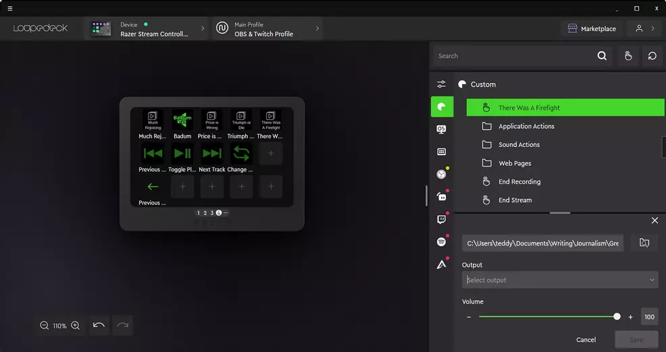This screenshot has width=666, height=352.
Task: Undo the last change
Action: 99,326
